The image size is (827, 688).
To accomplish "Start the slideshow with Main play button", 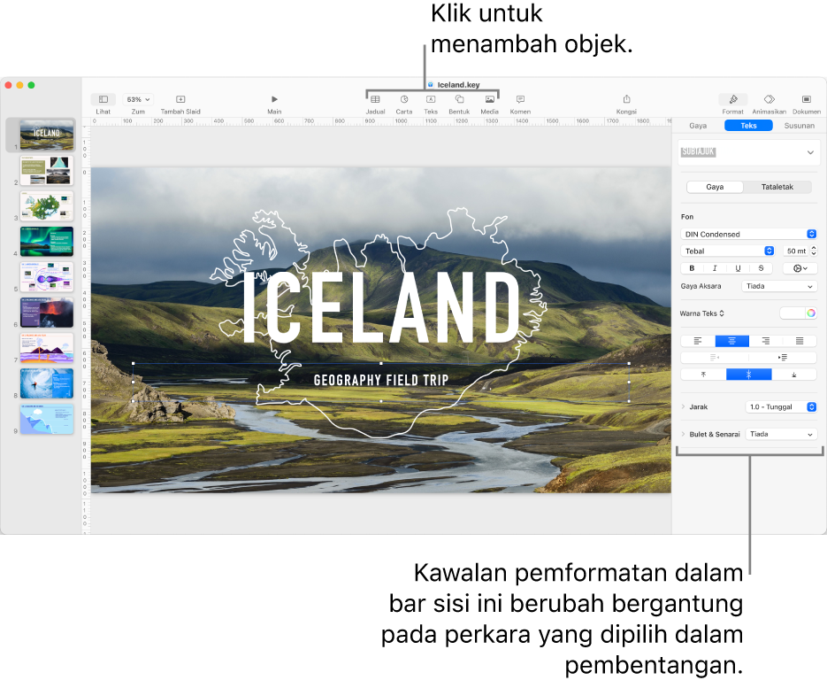I will [x=274, y=99].
